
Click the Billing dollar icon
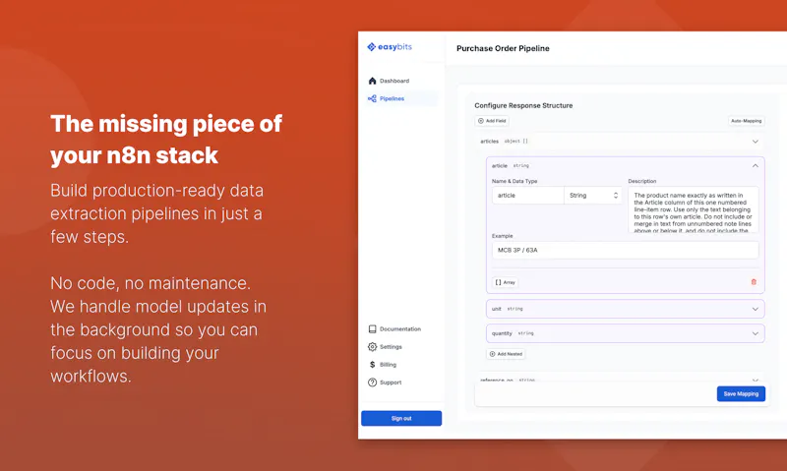point(372,365)
